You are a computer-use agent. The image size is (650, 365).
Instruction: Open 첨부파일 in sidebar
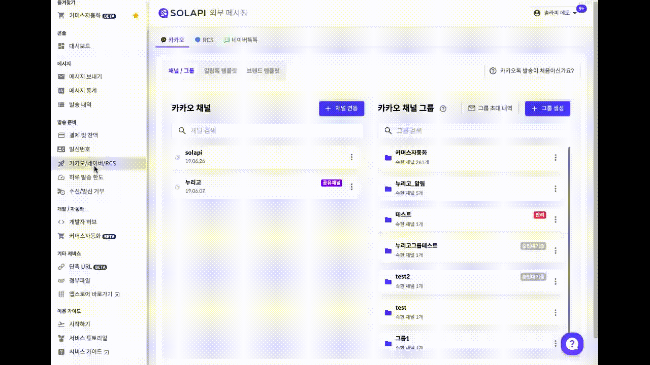click(80, 280)
